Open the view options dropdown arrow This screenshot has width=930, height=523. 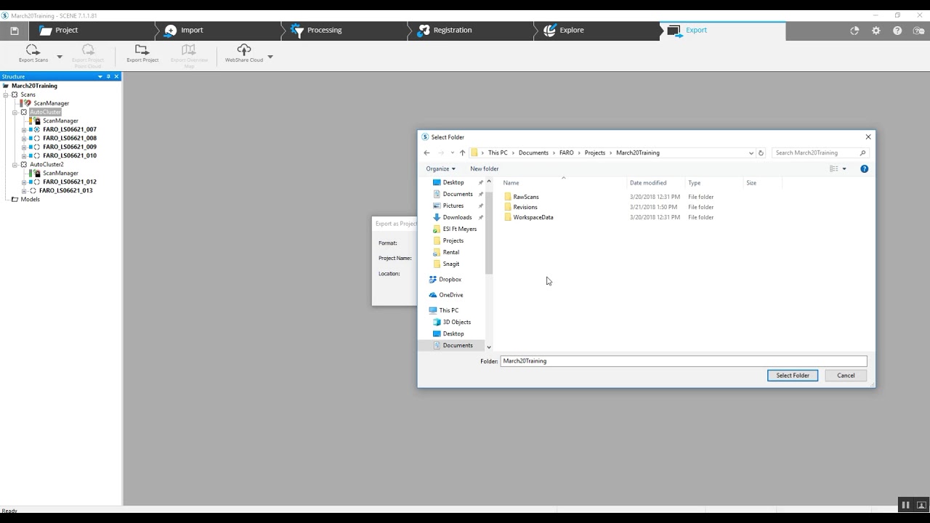[844, 169]
